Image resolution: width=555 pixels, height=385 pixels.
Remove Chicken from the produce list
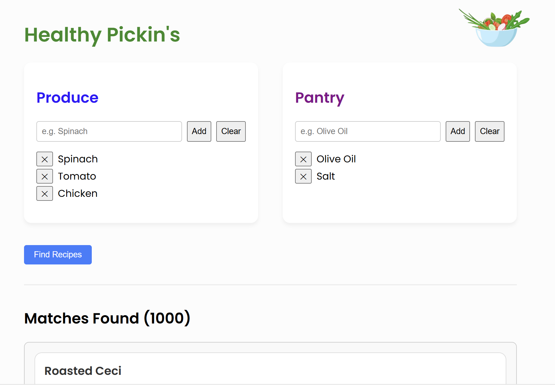[x=45, y=193]
